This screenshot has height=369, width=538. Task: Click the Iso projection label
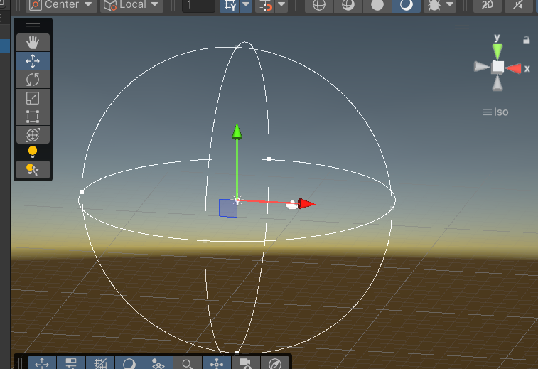496,112
